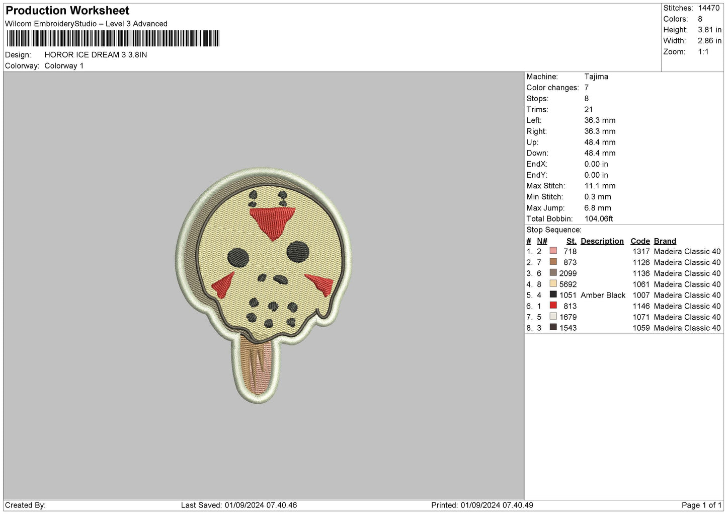The width and height of the screenshot is (727, 514).
Task: Click thread code '1146'
Action: [x=641, y=306]
